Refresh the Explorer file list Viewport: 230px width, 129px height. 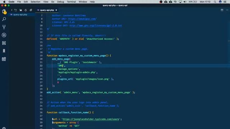click(x=26, y=10)
